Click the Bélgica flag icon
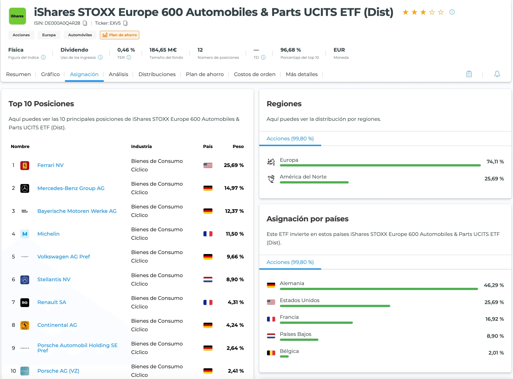The width and height of the screenshot is (513, 379). click(271, 353)
